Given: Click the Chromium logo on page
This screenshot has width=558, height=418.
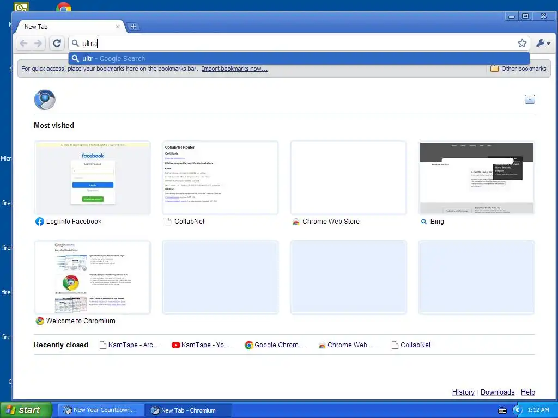Looking at the screenshot, I should pyautogui.click(x=45, y=100).
